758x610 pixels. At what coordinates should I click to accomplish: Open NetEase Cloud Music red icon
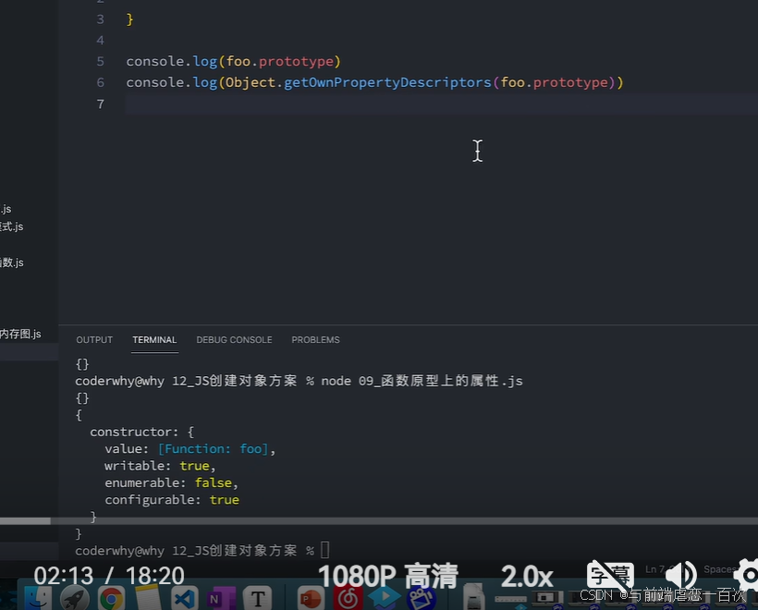(x=348, y=599)
